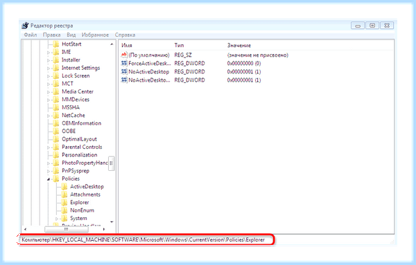Select the NonEnum subkey
This screenshot has width=416, height=265.
click(82, 210)
